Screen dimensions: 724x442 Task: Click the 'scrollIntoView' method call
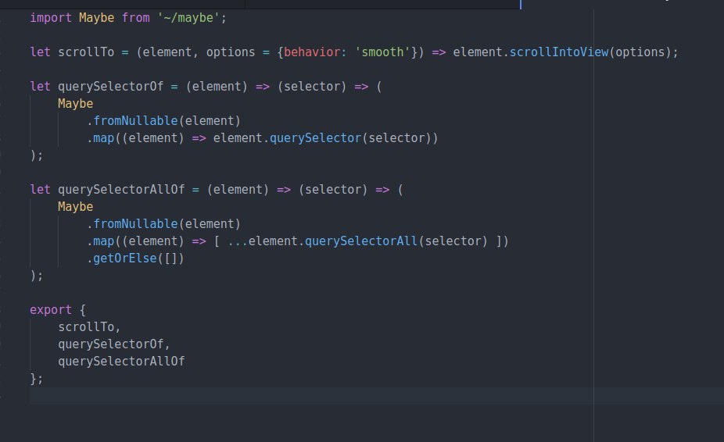click(x=559, y=52)
